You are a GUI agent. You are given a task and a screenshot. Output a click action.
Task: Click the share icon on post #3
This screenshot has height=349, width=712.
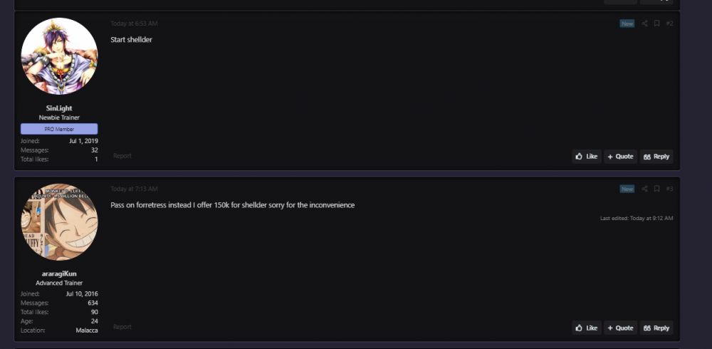click(x=644, y=189)
